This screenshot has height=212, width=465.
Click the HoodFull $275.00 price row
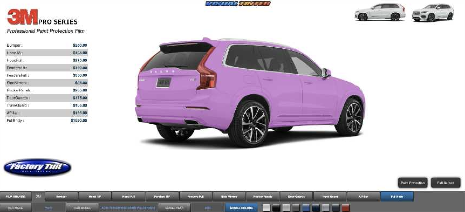click(x=47, y=60)
